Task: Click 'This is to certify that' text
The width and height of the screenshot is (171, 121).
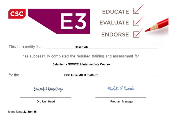Action: (25, 47)
